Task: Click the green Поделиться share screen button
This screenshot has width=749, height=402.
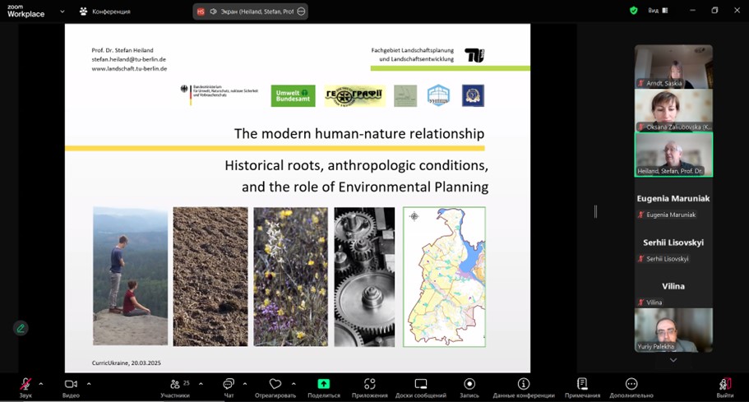Action: (323, 385)
